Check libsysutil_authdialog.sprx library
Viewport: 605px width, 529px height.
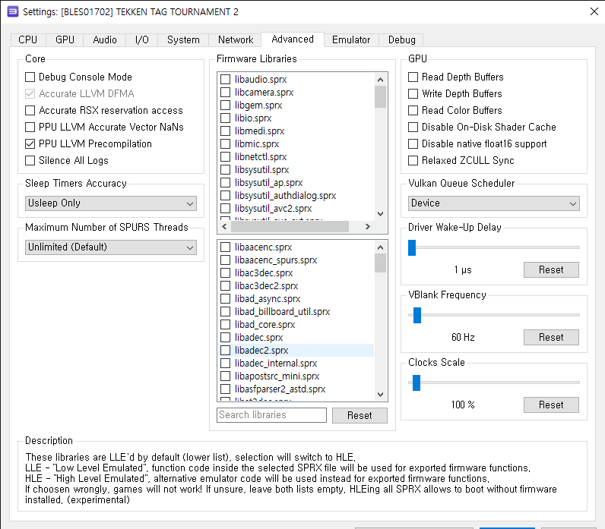[x=225, y=196]
